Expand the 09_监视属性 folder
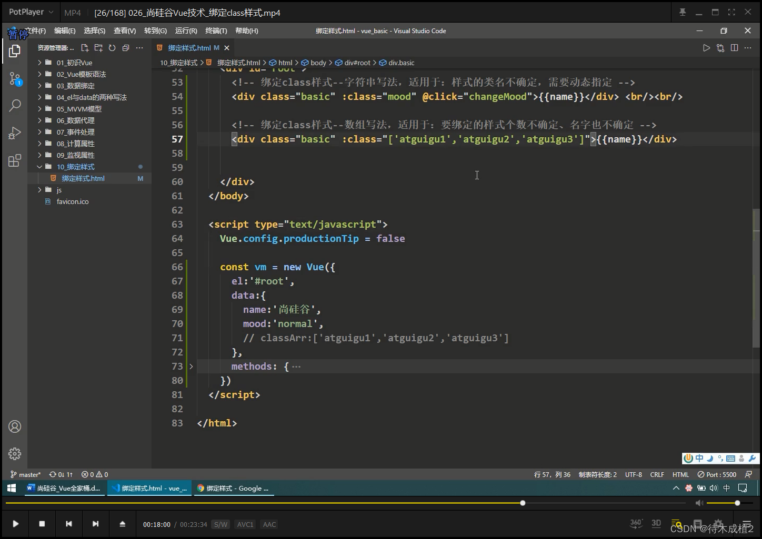 [x=39, y=155]
